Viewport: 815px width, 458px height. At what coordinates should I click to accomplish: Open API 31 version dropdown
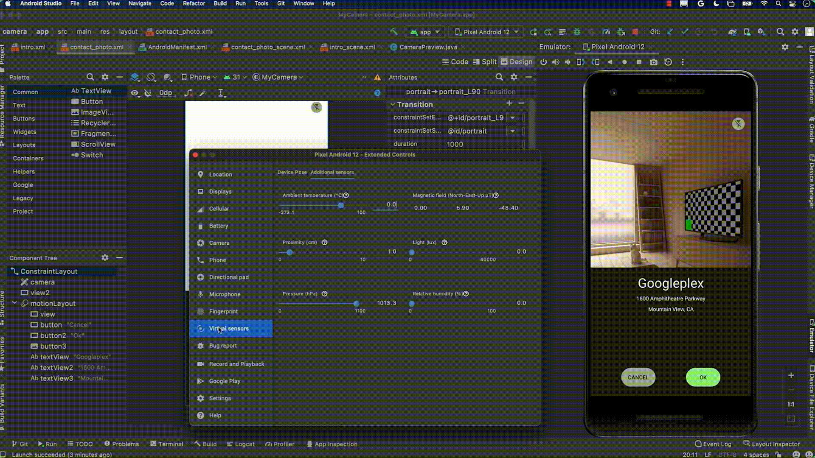tap(235, 77)
